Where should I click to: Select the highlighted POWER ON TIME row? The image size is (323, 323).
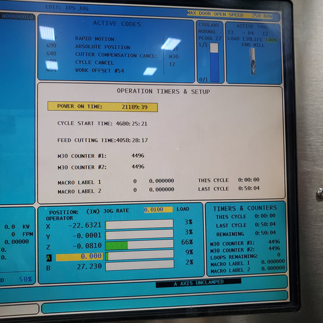pos(103,107)
